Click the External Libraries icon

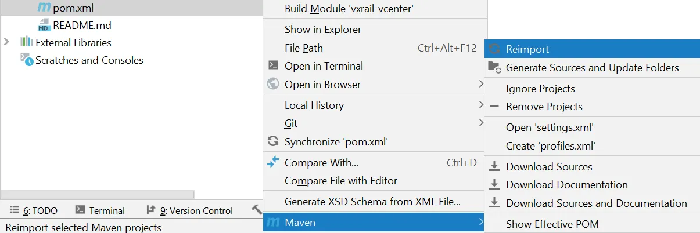[26, 42]
